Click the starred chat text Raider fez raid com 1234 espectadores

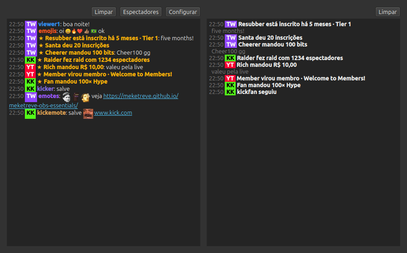coord(97,60)
